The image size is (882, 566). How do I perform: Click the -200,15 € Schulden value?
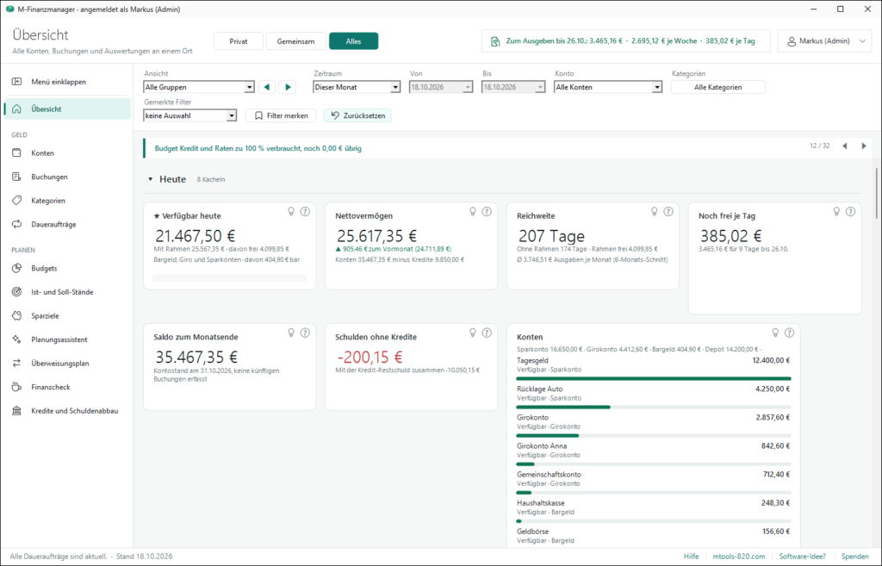pyautogui.click(x=370, y=358)
